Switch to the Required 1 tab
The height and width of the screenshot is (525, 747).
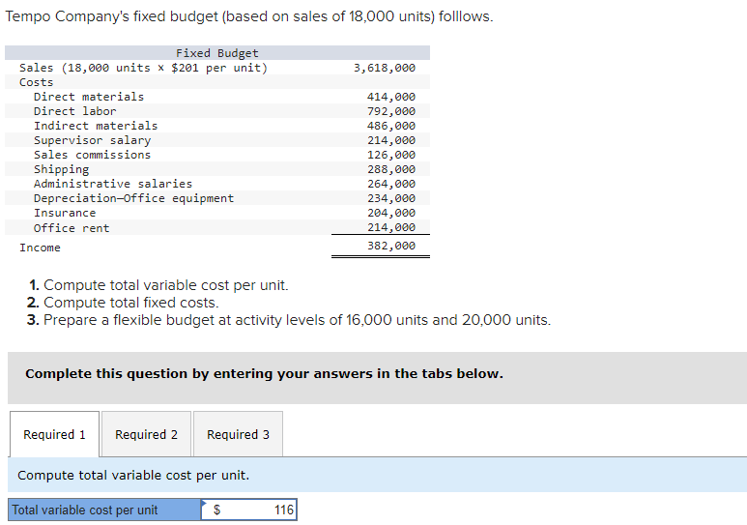pyautogui.click(x=54, y=435)
